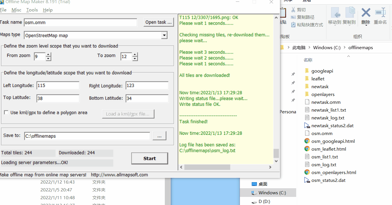The width and height of the screenshot is (392, 205).
Task: Select osm.omm in the file list
Action: [x=322, y=133]
